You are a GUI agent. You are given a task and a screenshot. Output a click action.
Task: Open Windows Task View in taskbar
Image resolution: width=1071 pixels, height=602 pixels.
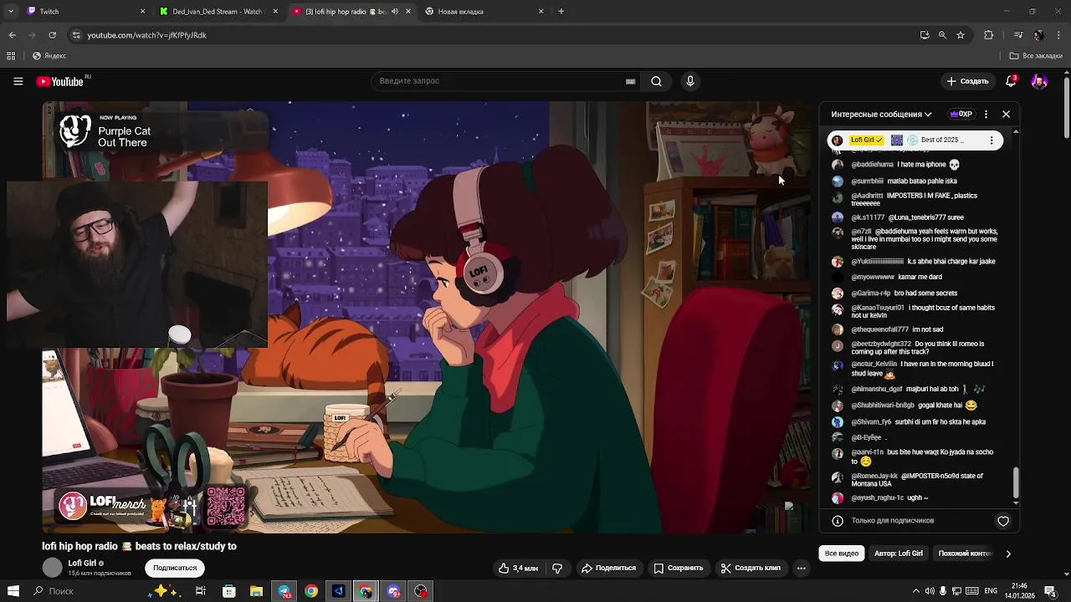pos(201,591)
